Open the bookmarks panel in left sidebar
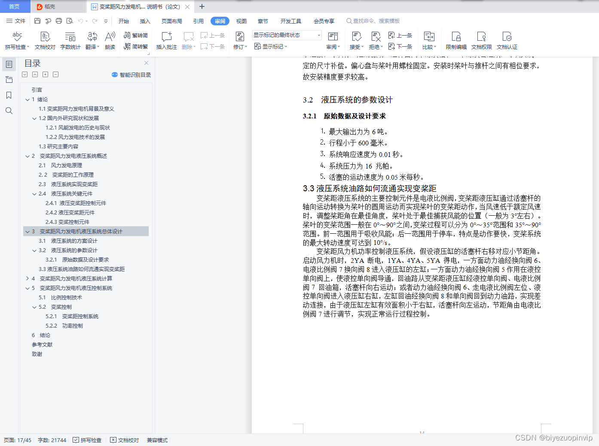The image size is (599, 446). 9,95
